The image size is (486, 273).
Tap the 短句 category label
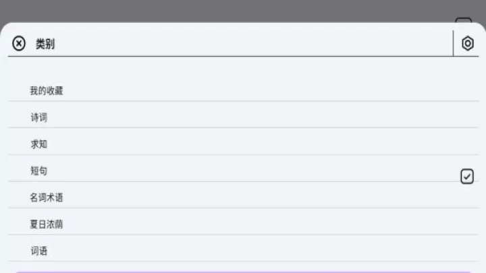coord(39,171)
